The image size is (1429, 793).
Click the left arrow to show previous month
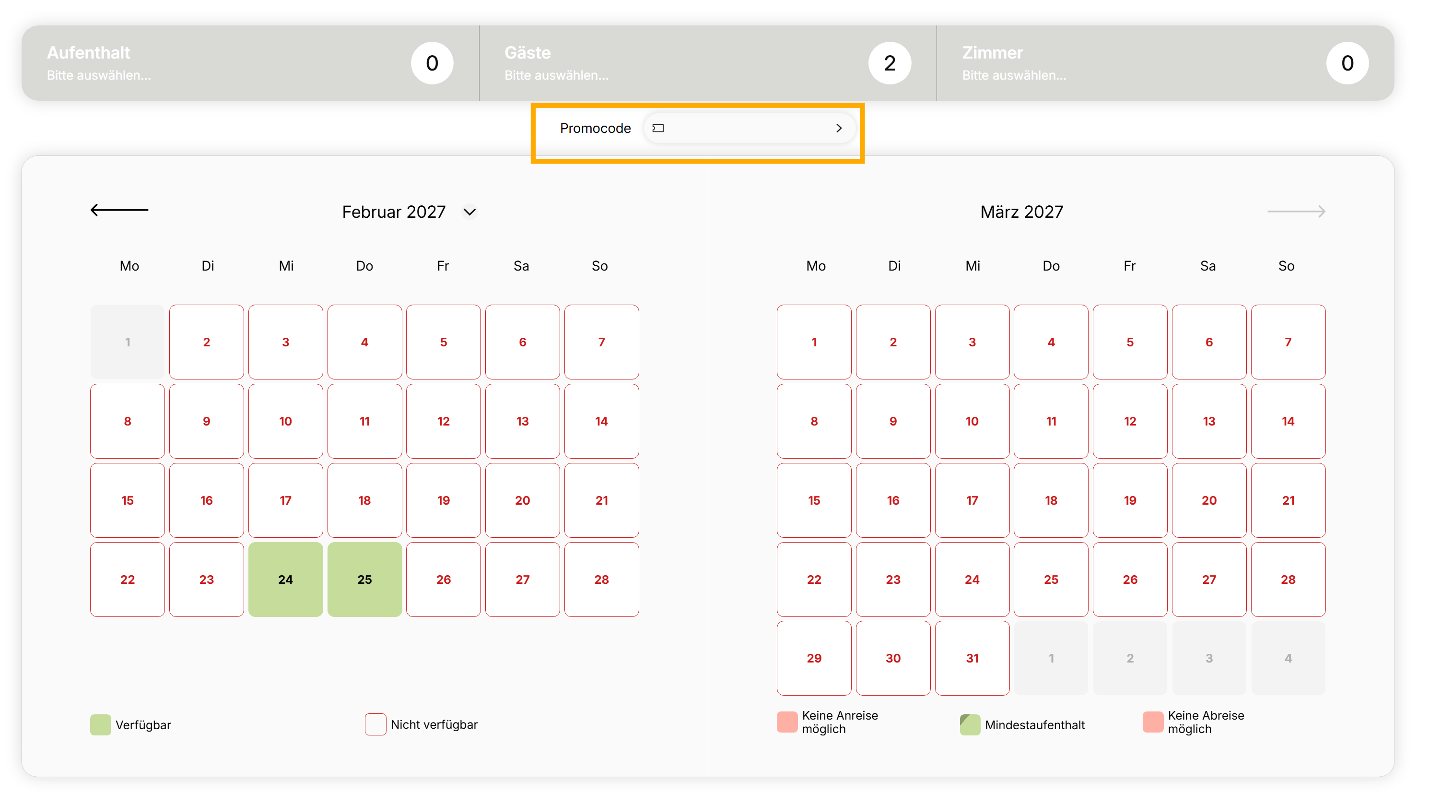(x=119, y=211)
